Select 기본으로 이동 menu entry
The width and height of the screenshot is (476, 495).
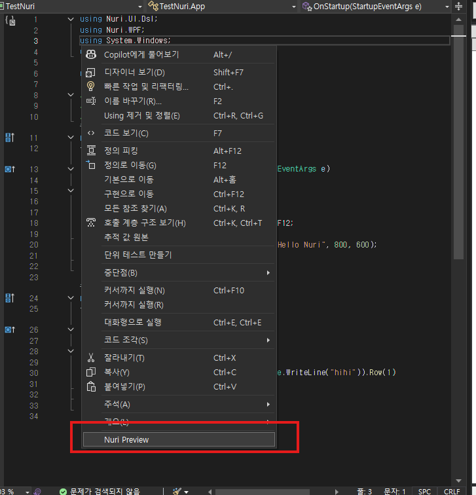[179, 179]
